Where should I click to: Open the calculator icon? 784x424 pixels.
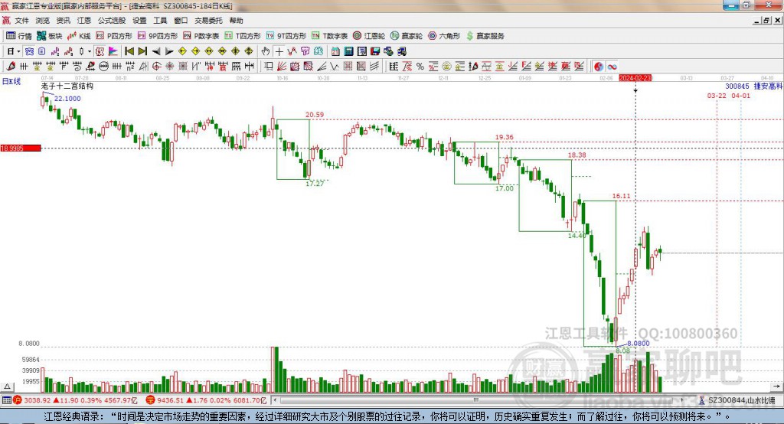click(348, 51)
